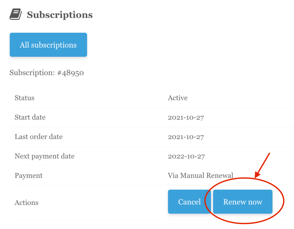Select the Via Manual Renewal text

[x=200, y=175]
